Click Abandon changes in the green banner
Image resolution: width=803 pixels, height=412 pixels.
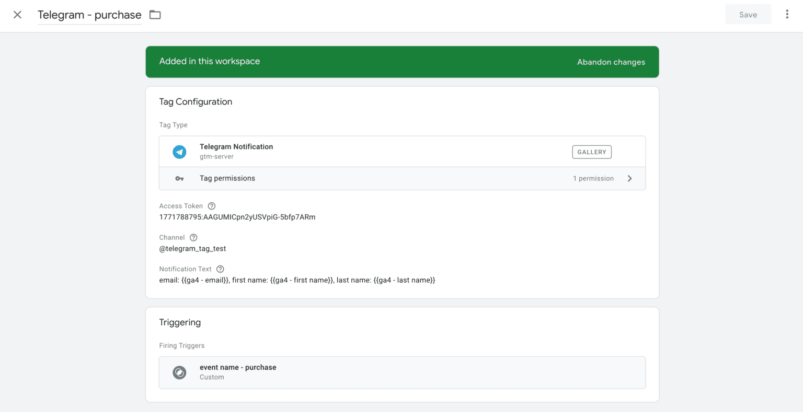(x=611, y=62)
